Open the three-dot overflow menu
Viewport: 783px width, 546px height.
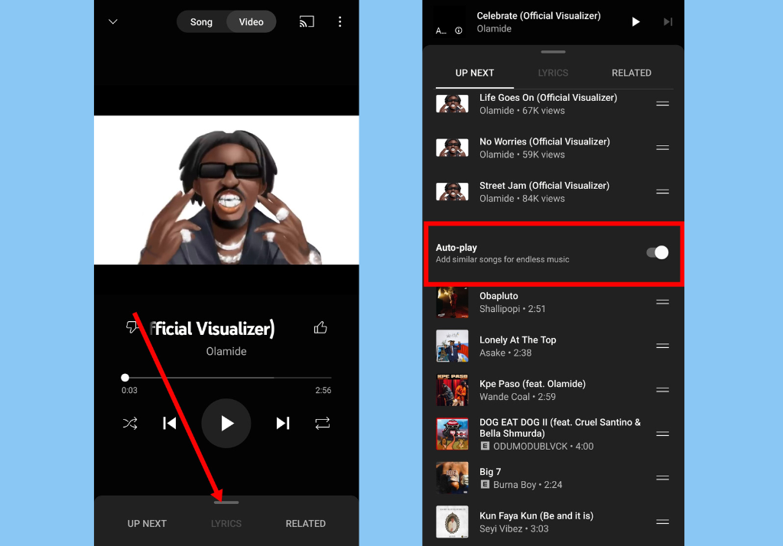[340, 21]
